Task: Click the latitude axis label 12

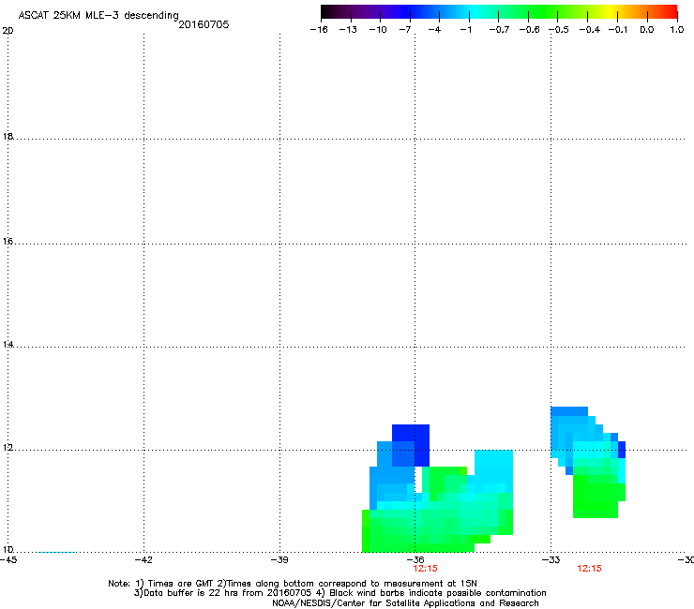Action: pos(8,447)
